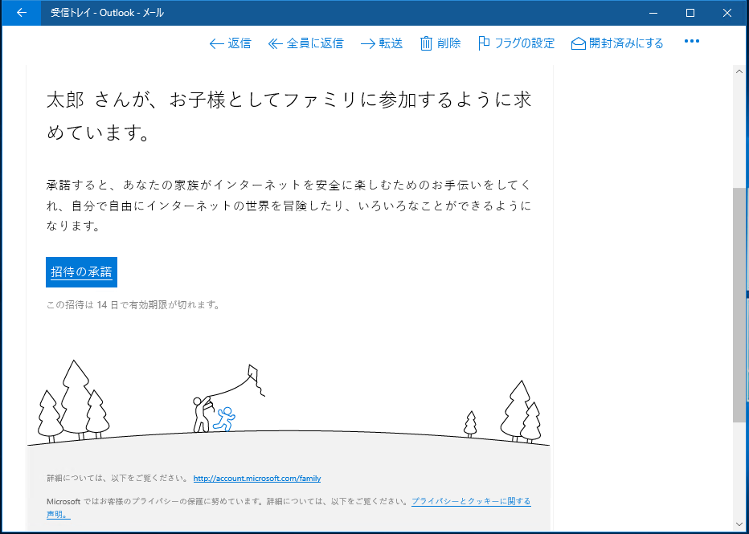The image size is (749, 534).
Task: Click the back arrow navigation icon
Action: pyautogui.click(x=20, y=12)
